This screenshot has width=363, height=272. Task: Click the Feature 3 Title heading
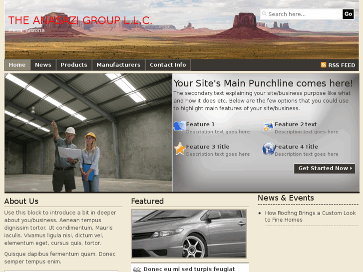208,147
